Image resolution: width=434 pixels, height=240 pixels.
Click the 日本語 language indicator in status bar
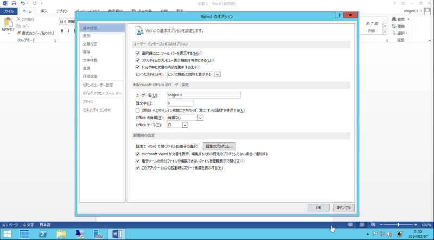click(46, 225)
